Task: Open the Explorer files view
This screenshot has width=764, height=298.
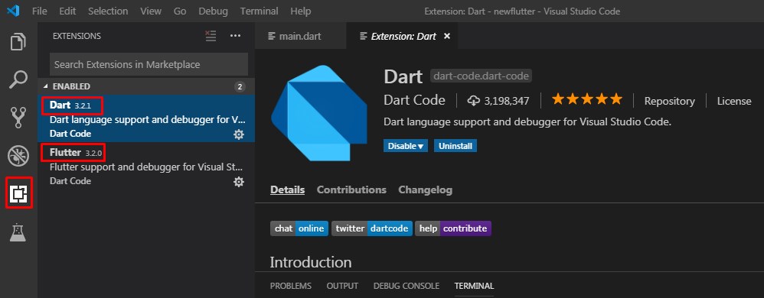Action: [18, 42]
